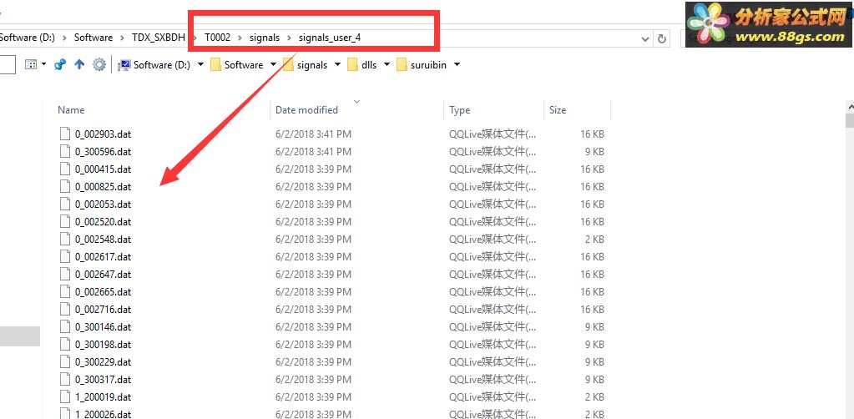This screenshot has height=419, width=854.
Task: Click the blue up arrow icon
Action: coord(79,65)
